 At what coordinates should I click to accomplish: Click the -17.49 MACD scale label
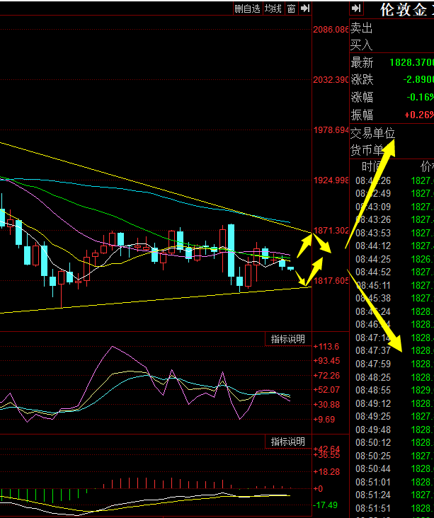[x=325, y=505]
